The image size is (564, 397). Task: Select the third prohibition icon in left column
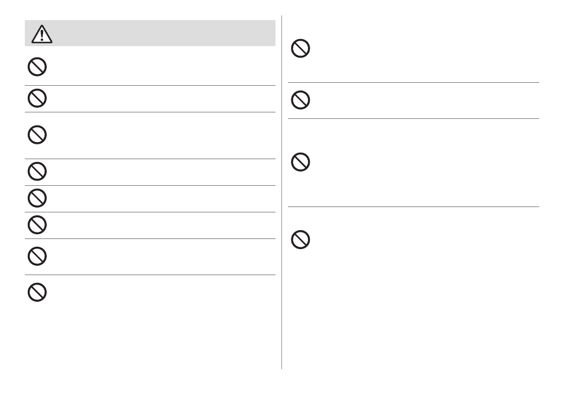(37, 135)
